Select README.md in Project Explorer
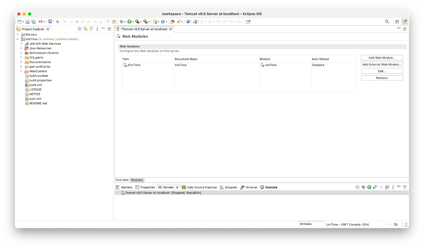The height and width of the screenshot is (248, 424). (36, 103)
